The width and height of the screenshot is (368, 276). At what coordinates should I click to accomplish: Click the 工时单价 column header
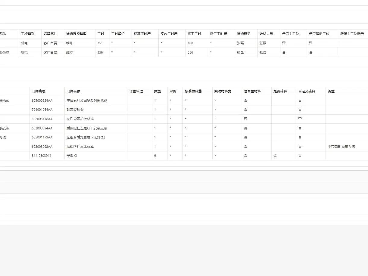[x=118, y=34]
